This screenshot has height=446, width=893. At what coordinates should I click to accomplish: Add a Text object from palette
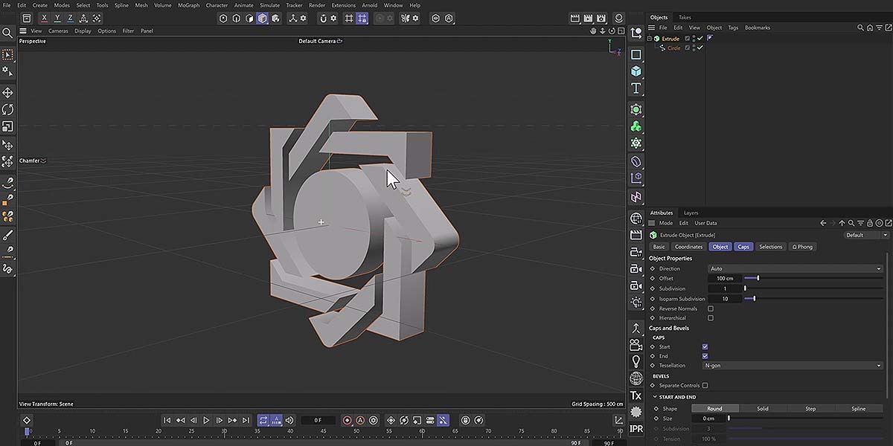coord(636,88)
